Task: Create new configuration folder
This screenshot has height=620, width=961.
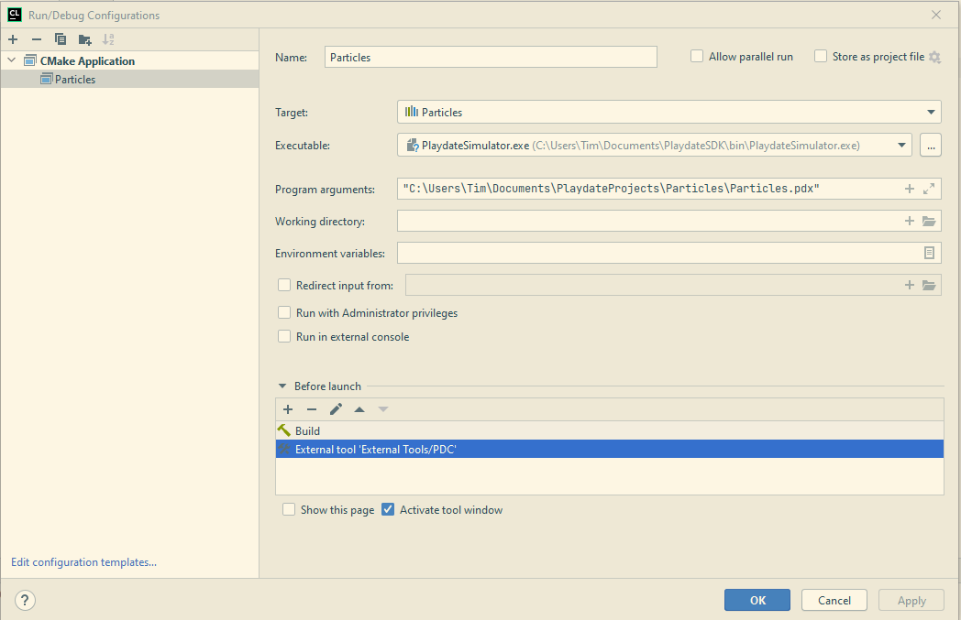Action: tap(84, 39)
